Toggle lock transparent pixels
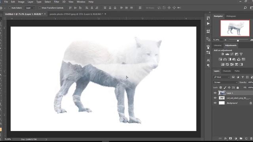Image resolution: width=253 pixels, height=142 pixels. point(221,88)
